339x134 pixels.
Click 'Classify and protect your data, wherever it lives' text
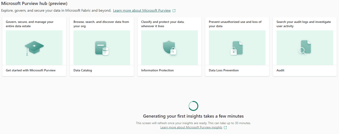coord(163,24)
